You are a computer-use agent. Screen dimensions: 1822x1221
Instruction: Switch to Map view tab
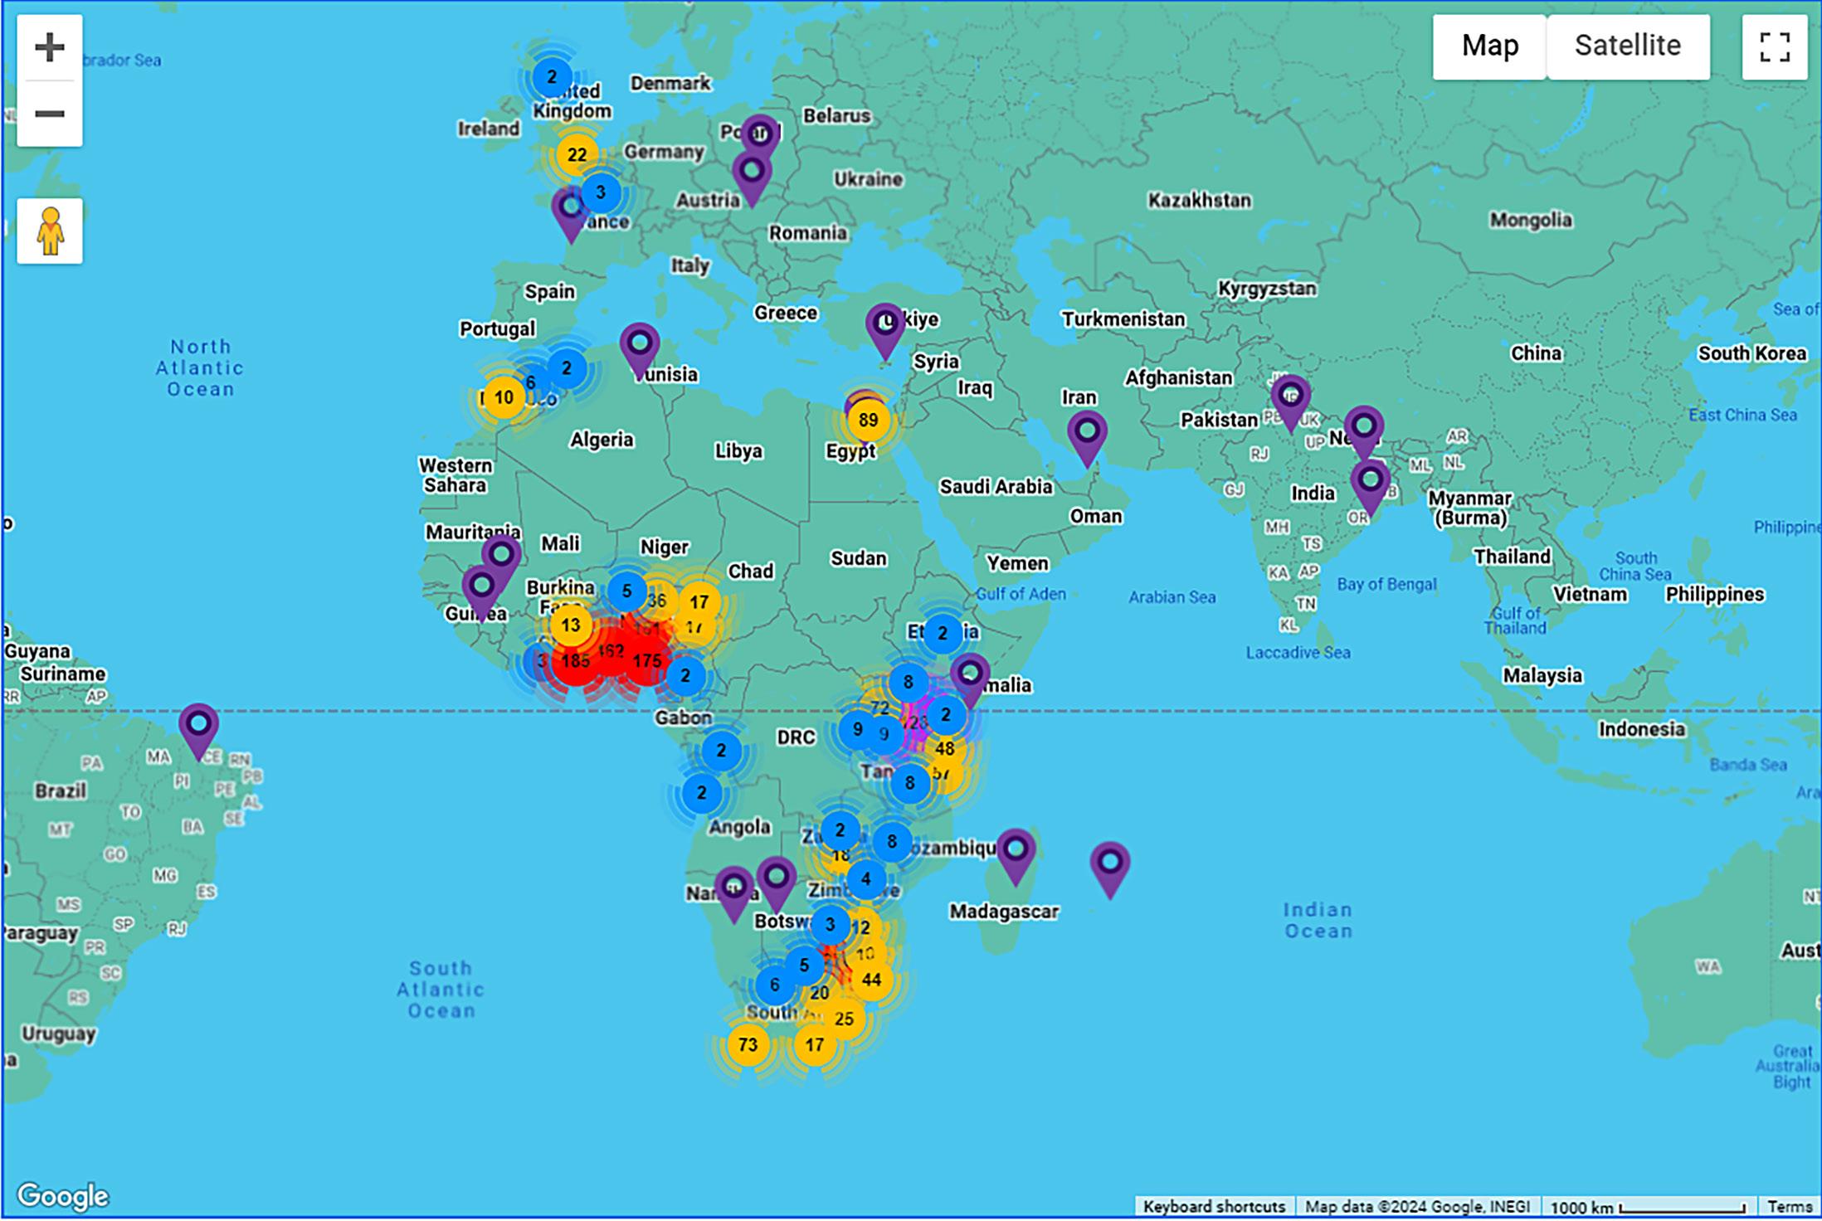pos(1489,46)
